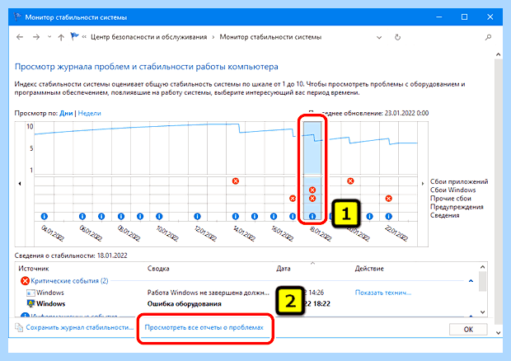Click the save stability log document icon
511x361 pixels.
[19, 327]
